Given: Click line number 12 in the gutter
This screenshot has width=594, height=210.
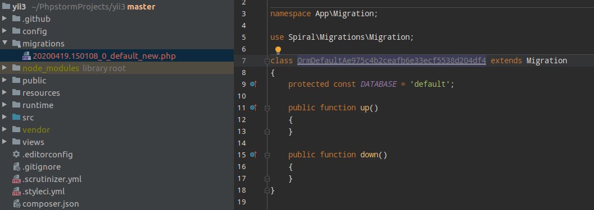Looking at the screenshot, I should [242, 119].
